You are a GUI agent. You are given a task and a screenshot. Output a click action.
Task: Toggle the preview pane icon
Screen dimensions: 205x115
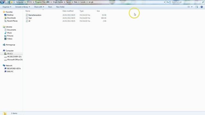tap(196, 7)
